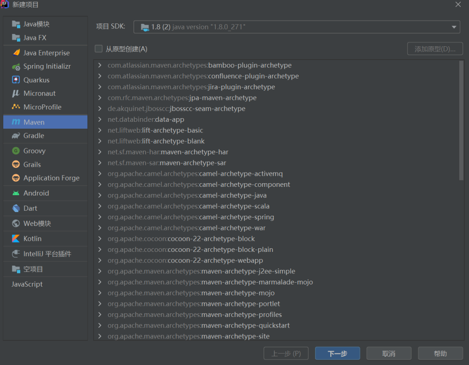
Task: Expand the bamboo-plugin-archetype entry
Action: (100, 65)
